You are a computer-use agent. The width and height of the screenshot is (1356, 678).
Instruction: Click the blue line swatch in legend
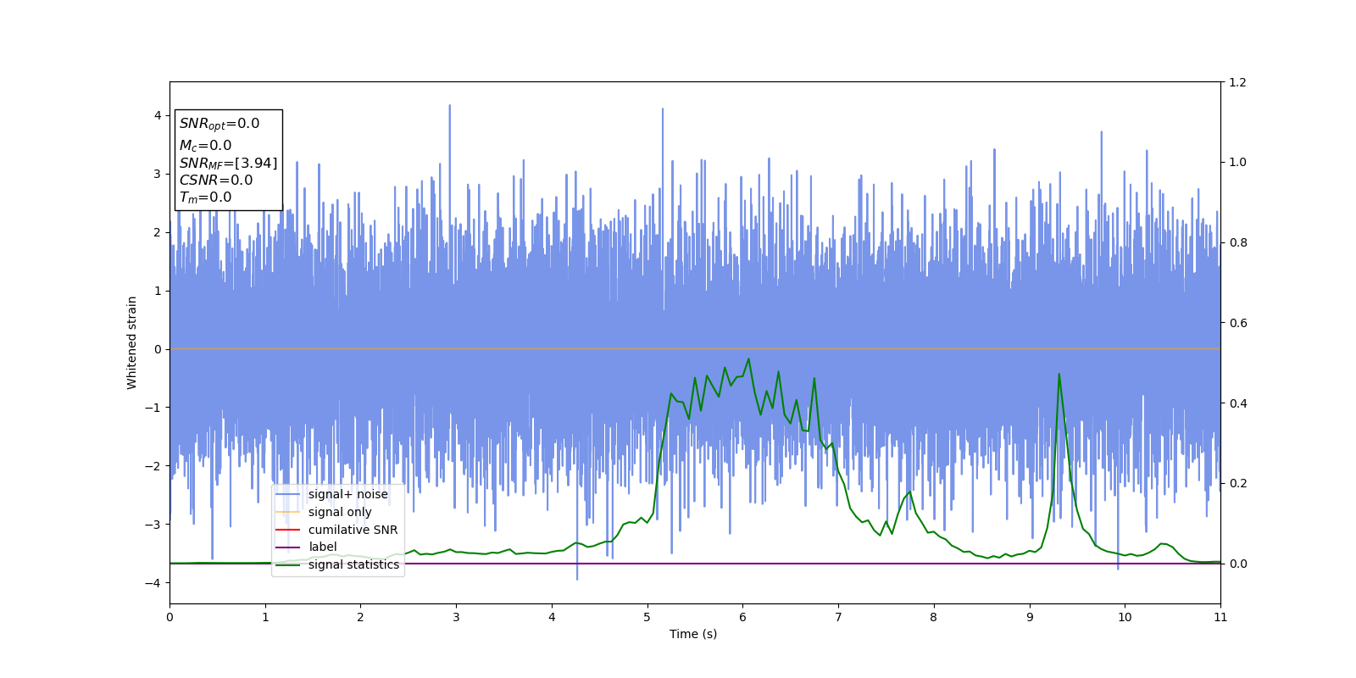[288, 495]
